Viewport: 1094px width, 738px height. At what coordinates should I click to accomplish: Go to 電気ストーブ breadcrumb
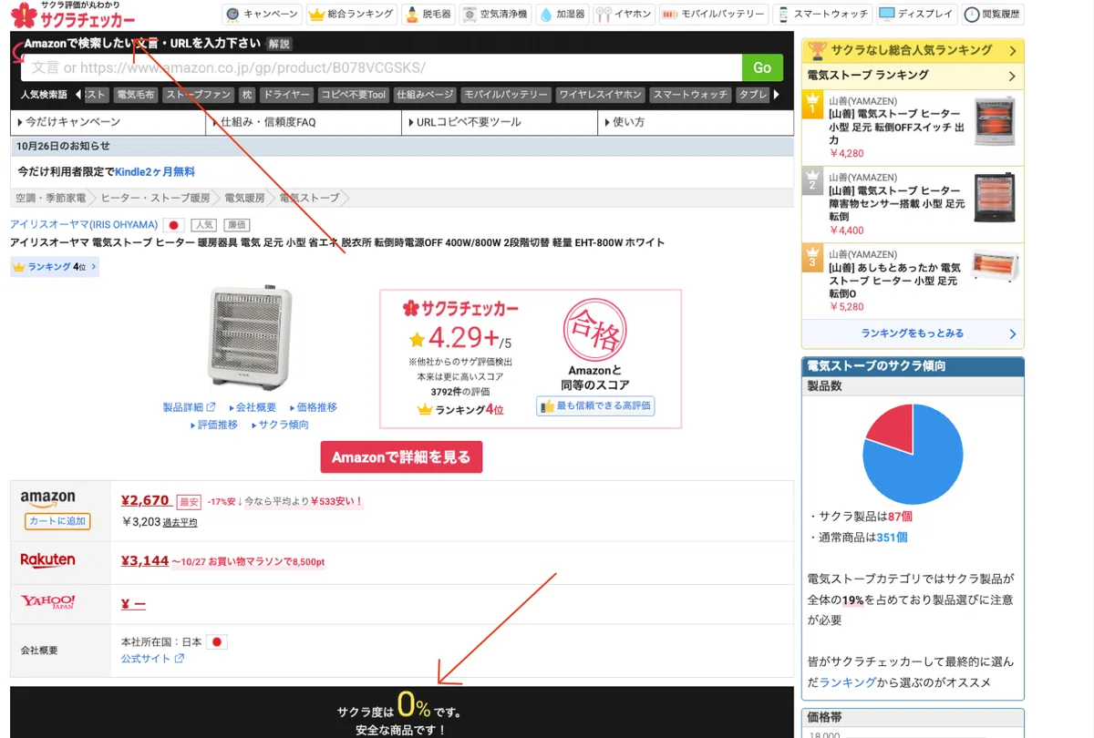pos(309,198)
